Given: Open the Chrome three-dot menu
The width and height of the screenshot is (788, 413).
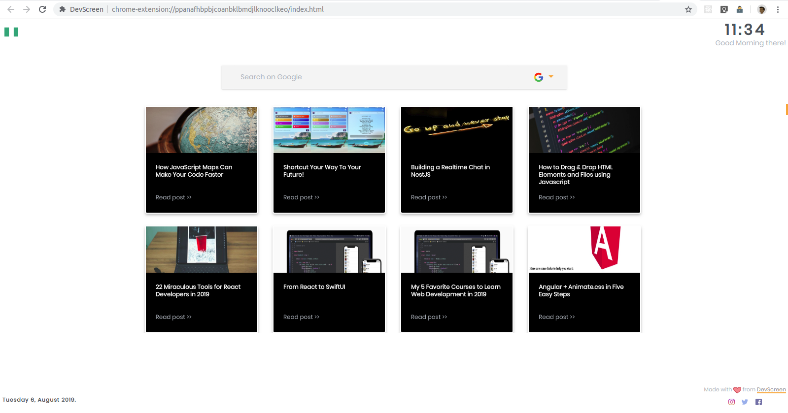Looking at the screenshot, I should (778, 9).
